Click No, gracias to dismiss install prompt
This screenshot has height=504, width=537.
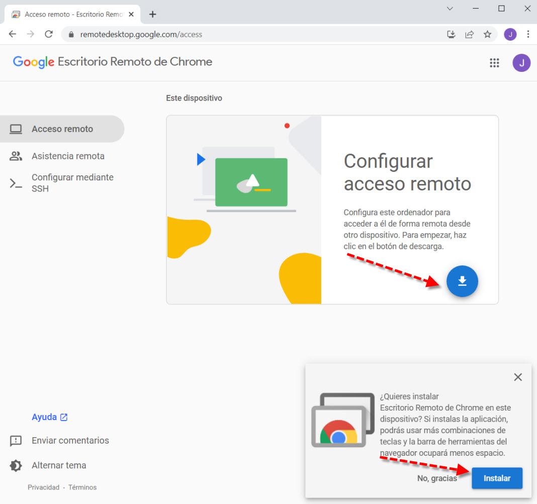[x=436, y=478]
